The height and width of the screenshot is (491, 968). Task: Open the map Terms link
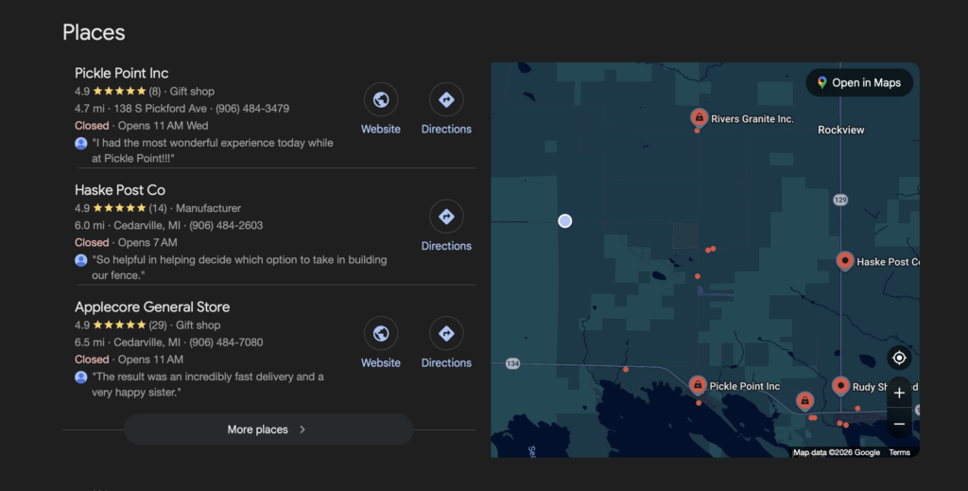click(899, 452)
